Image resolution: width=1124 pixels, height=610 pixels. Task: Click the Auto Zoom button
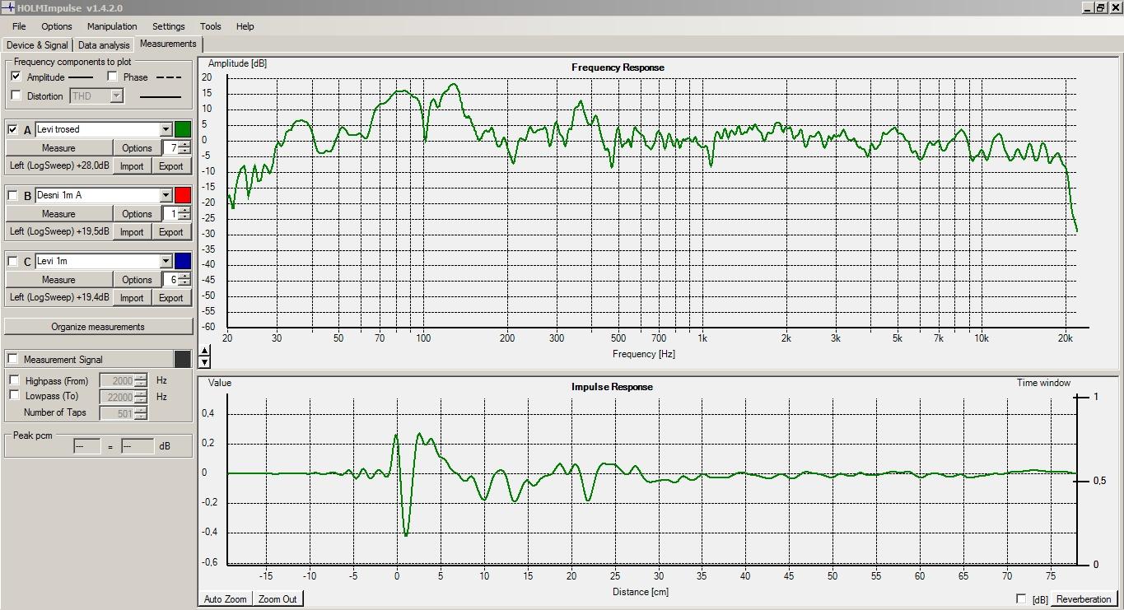tap(225, 599)
